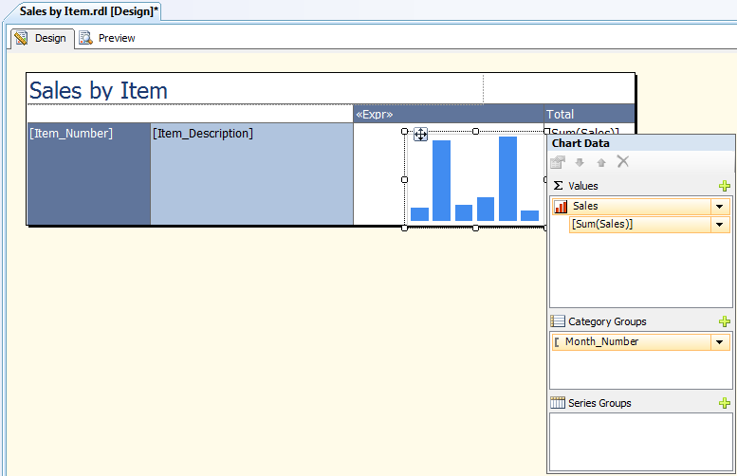Click the Sales series chart icon
Image resolution: width=737 pixels, height=476 pixels.
pyautogui.click(x=560, y=207)
